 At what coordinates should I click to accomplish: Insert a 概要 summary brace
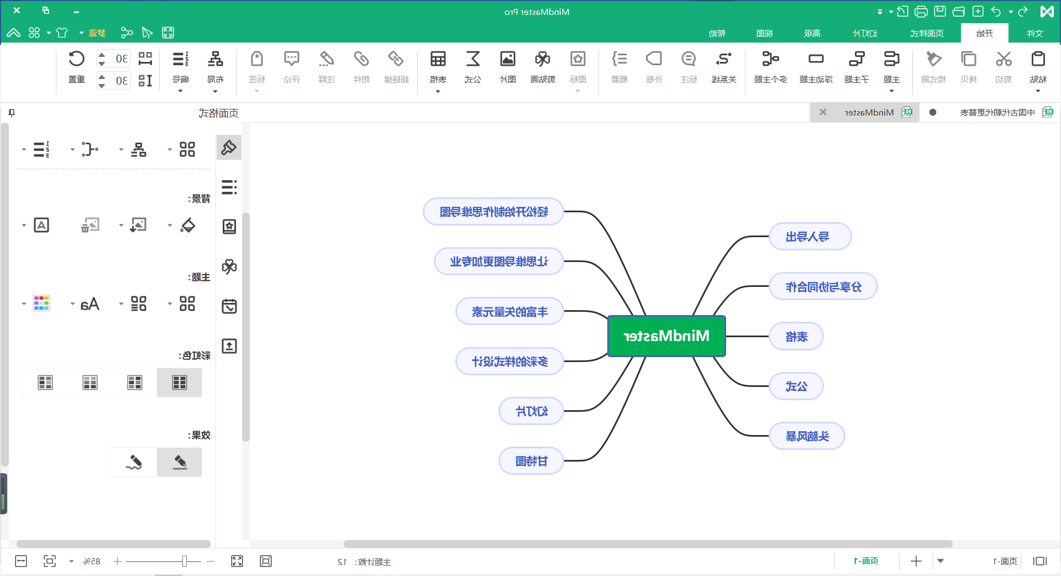[619, 67]
